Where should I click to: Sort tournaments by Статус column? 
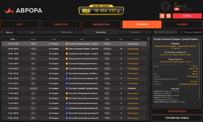[x=133, y=39]
